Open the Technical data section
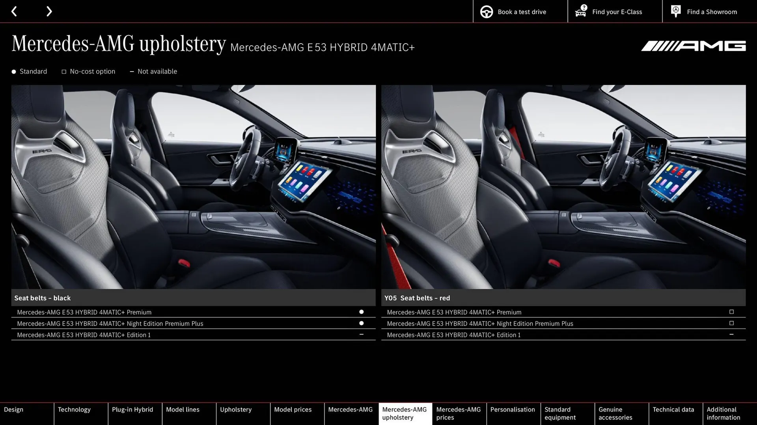This screenshot has width=757, height=425. click(x=674, y=409)
